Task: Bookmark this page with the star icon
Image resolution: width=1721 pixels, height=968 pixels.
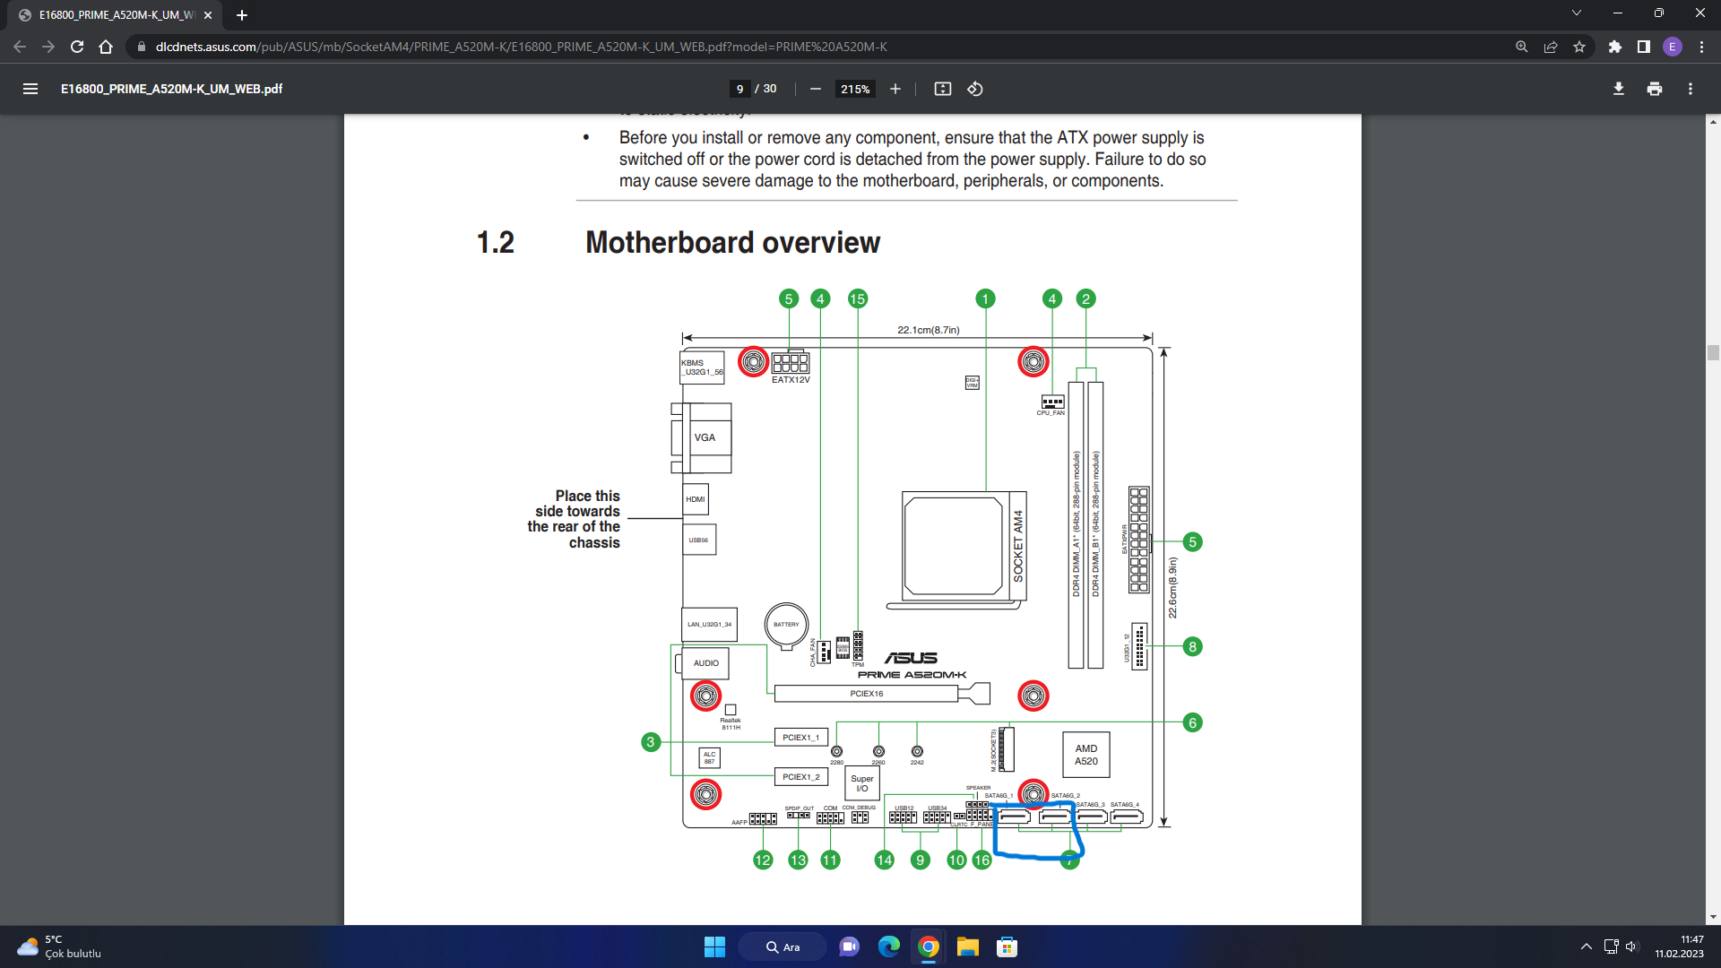Action: pyautogui.click(x=1579, y=47)
